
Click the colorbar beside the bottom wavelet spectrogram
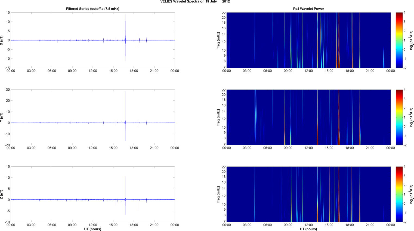(399, 194)
